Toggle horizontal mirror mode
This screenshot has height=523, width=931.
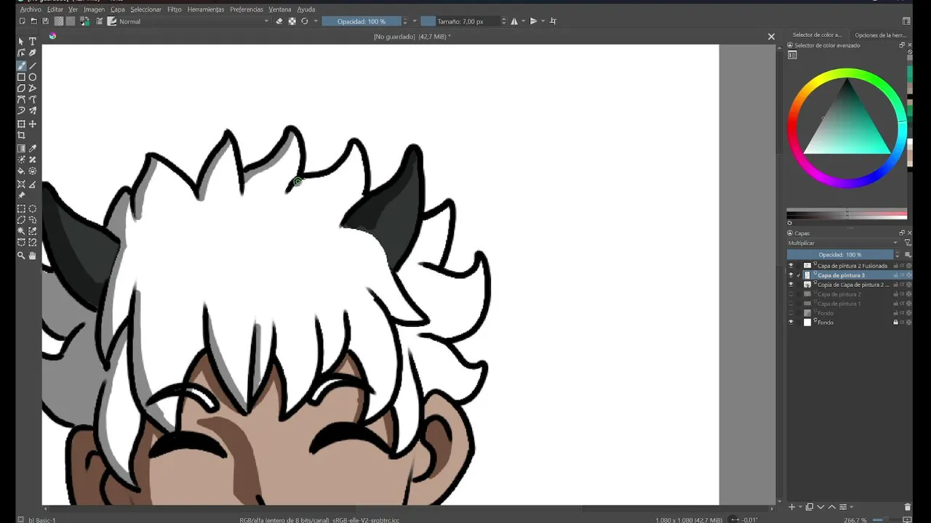click(514, 21)
